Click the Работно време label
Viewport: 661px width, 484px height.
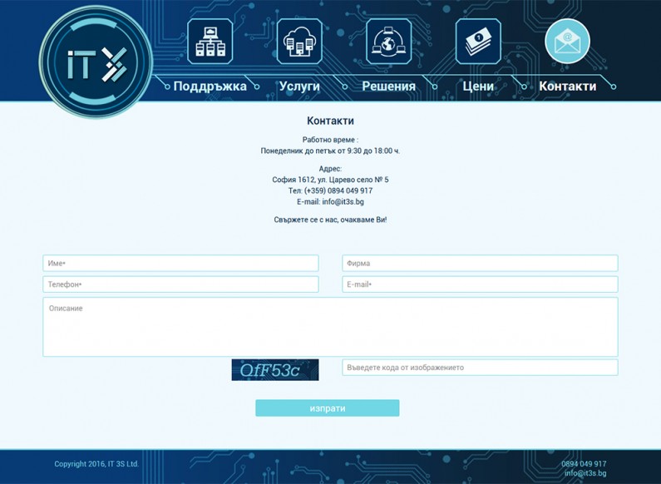[330, 140]
